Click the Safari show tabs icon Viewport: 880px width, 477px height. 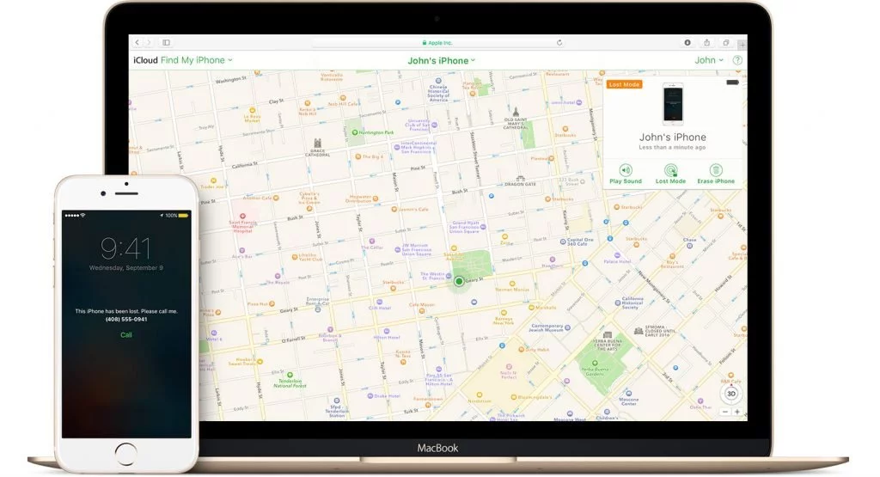726,42
